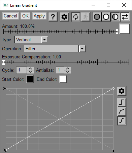Toggle the S-curve shape button
Viewport: 132px width, 153px height.
pos(122,121)
